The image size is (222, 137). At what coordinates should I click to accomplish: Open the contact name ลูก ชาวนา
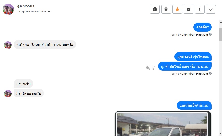click(x=26, y=6)
